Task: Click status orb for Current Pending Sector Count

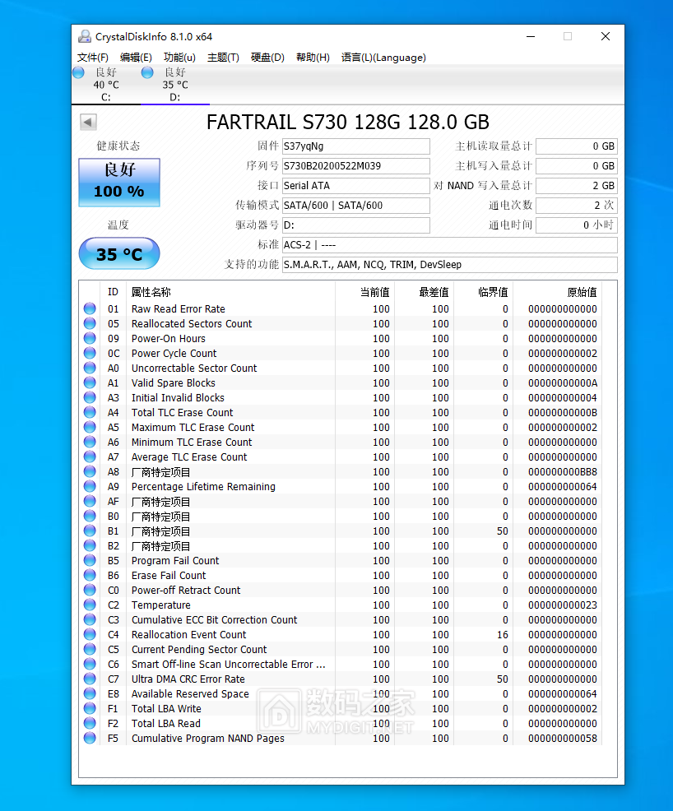Action: (x=90, y=650)
